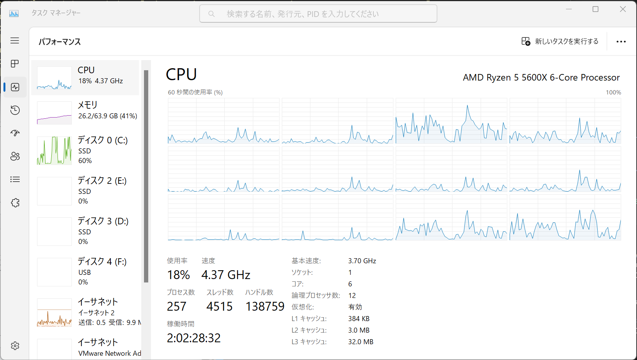Viewport: 637px width, 360px height.
Task: Click the resource list vertical scrollbar
Action: (x=146, y=176)
